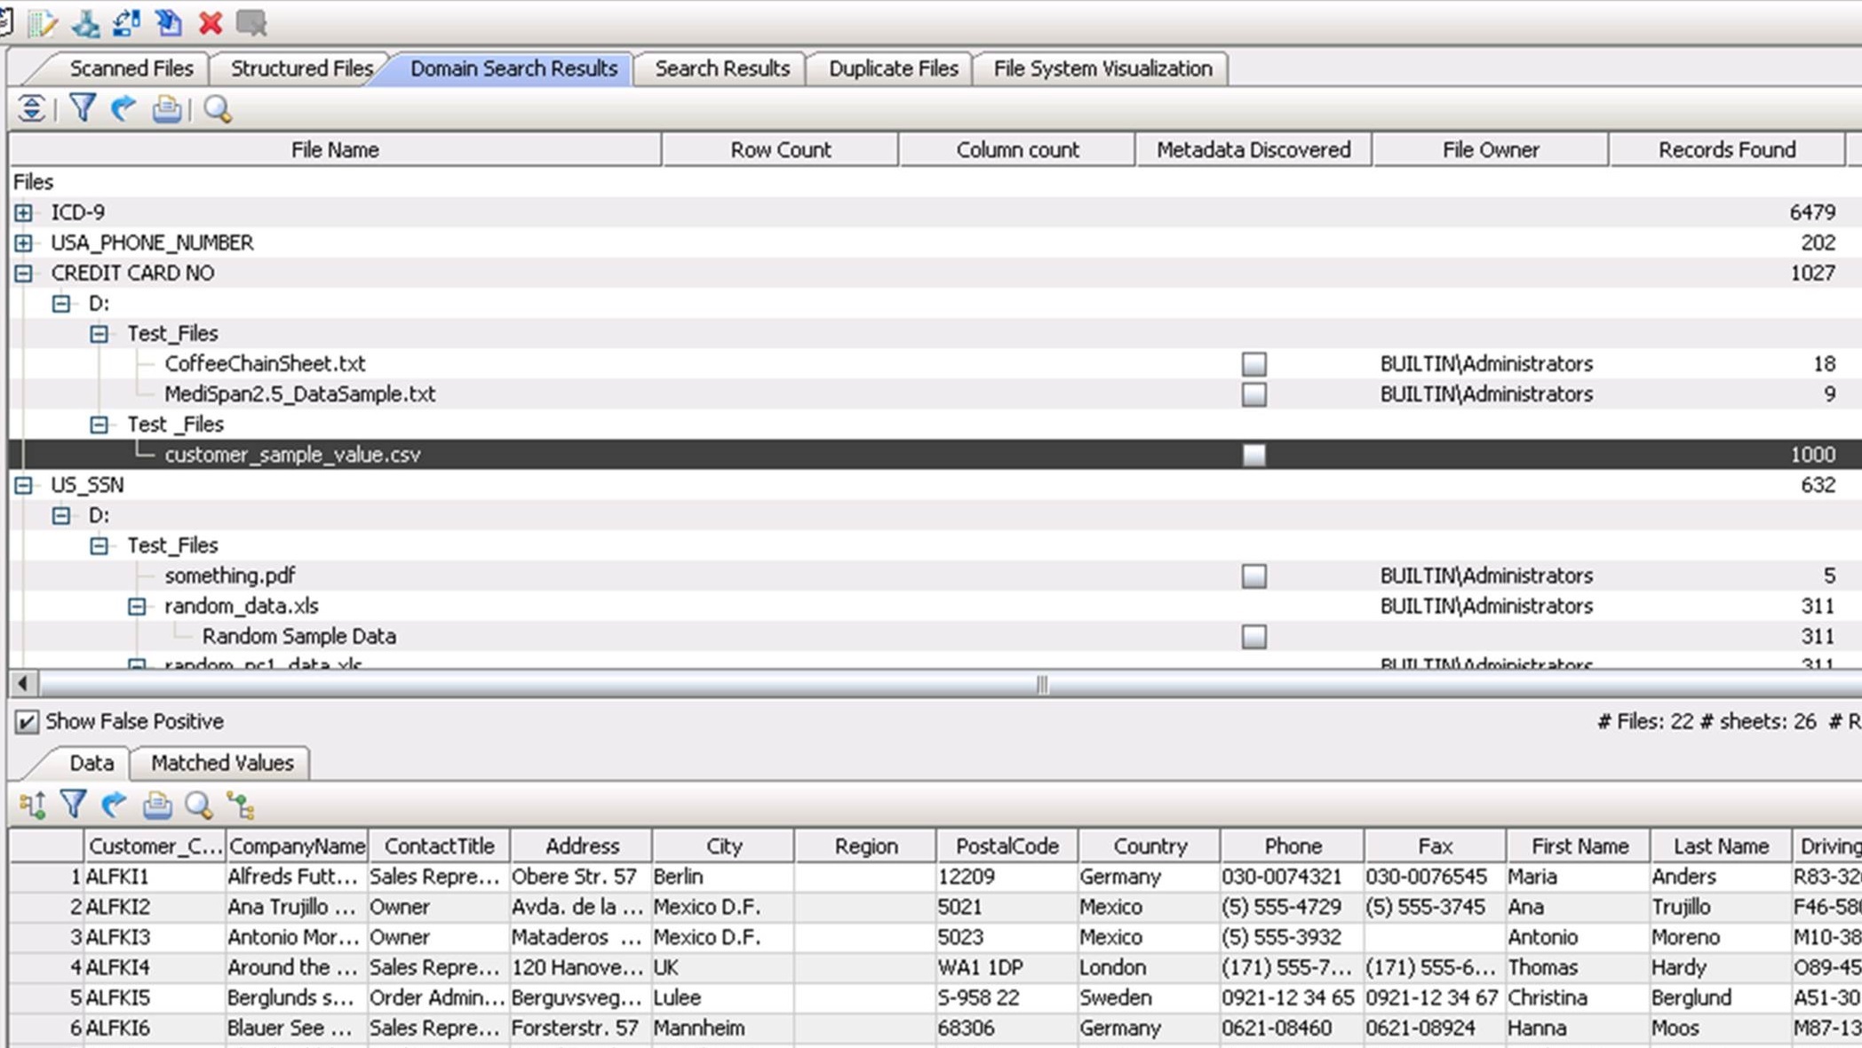Sort by Records Found column header
The height and width of the screenshot is (1048, 1862).
click(x=1727, y=150)
